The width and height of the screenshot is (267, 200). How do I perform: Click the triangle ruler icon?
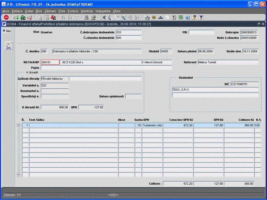click(161, 17)
